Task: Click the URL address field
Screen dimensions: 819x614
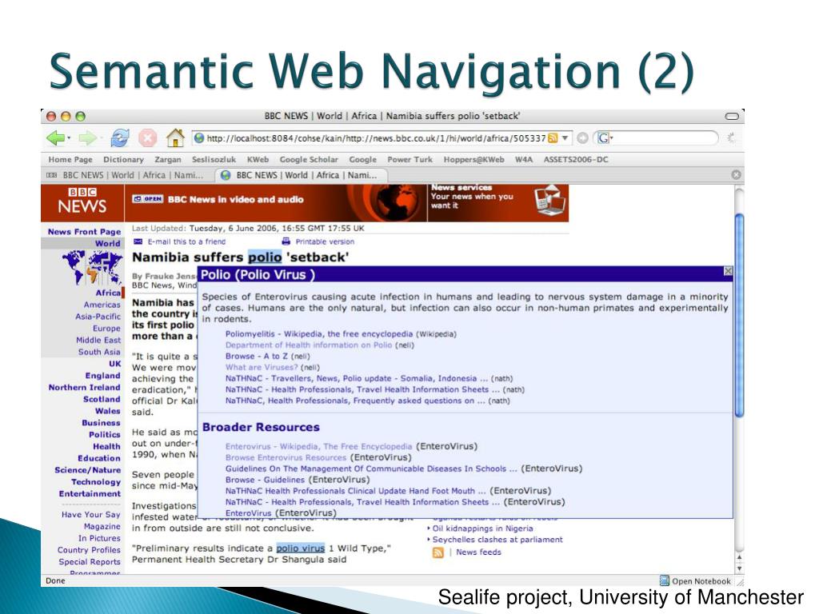Action: tap(376, 138)
